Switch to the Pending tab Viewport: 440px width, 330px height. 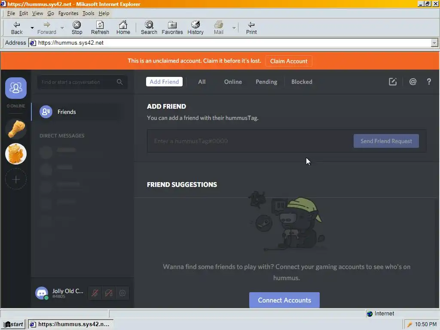pos(266,82)
